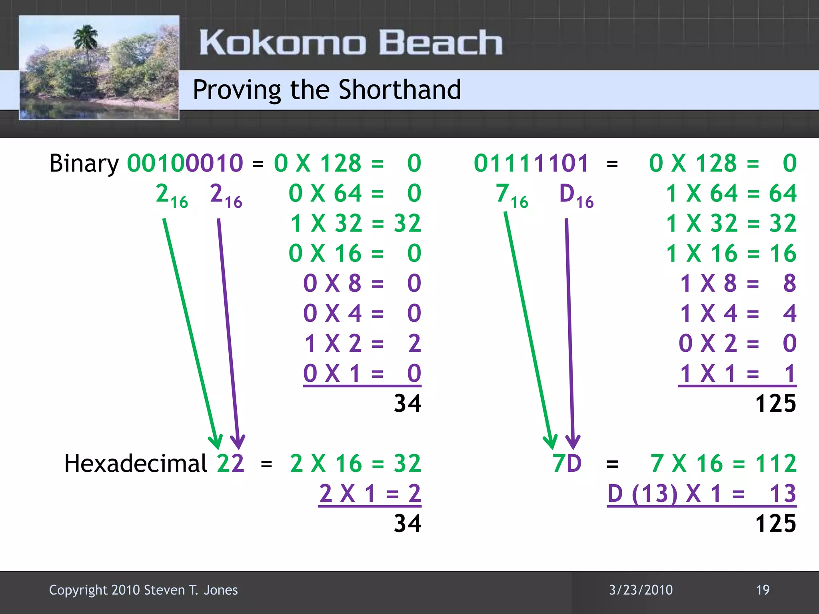Click the copyright text 'Steven T. Jones'
Screen dimensions: 819x614
click(x=190, y=590)
